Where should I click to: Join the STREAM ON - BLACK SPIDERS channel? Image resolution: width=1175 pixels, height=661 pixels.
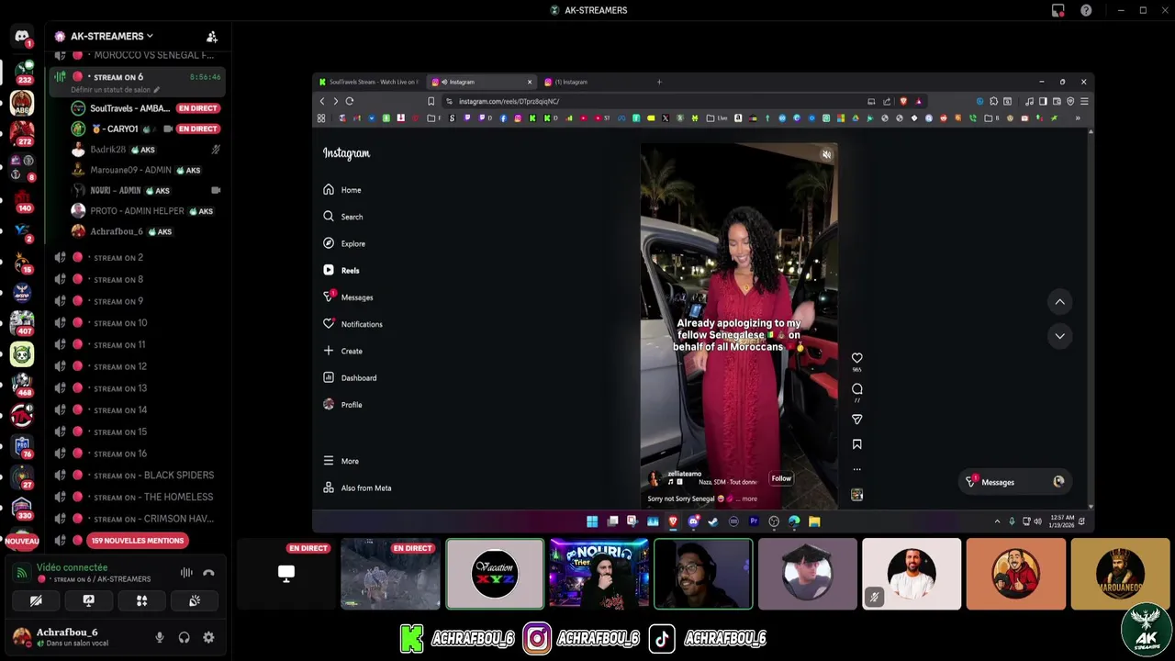click(x=138, y=476)
